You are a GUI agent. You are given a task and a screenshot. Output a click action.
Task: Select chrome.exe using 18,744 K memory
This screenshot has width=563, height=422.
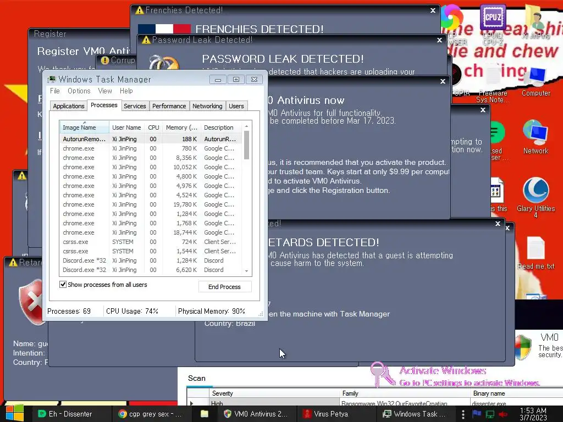coord(151,232)
